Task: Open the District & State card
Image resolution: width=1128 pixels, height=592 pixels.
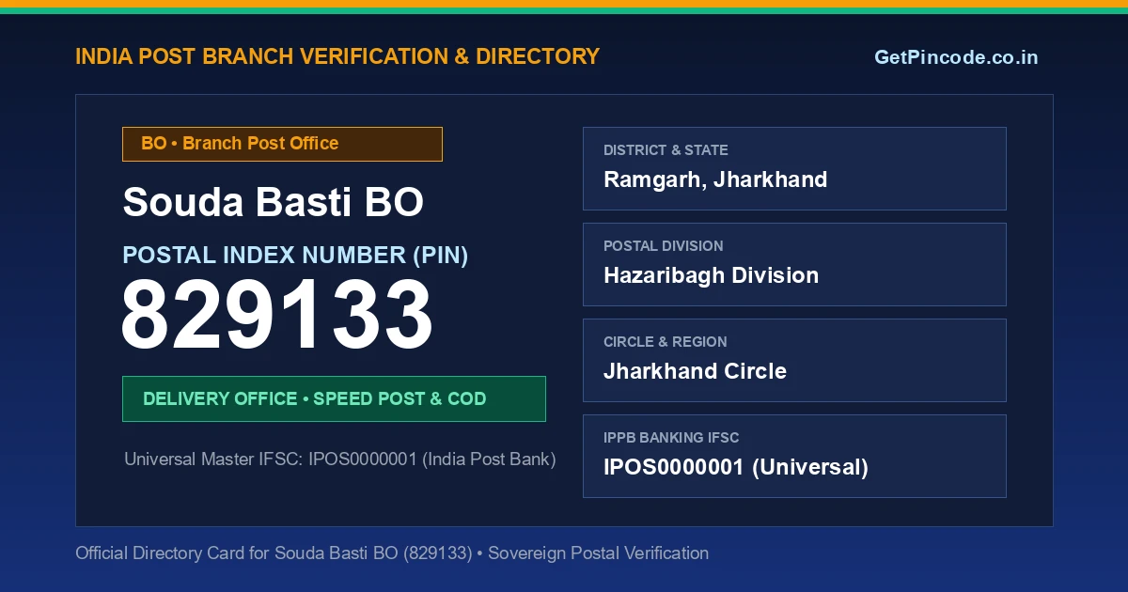Action: [x=794, y=168]
